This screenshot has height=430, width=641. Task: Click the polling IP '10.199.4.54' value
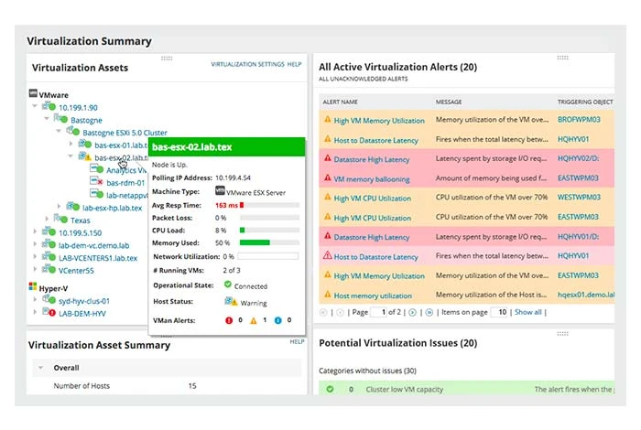point(233,177)
